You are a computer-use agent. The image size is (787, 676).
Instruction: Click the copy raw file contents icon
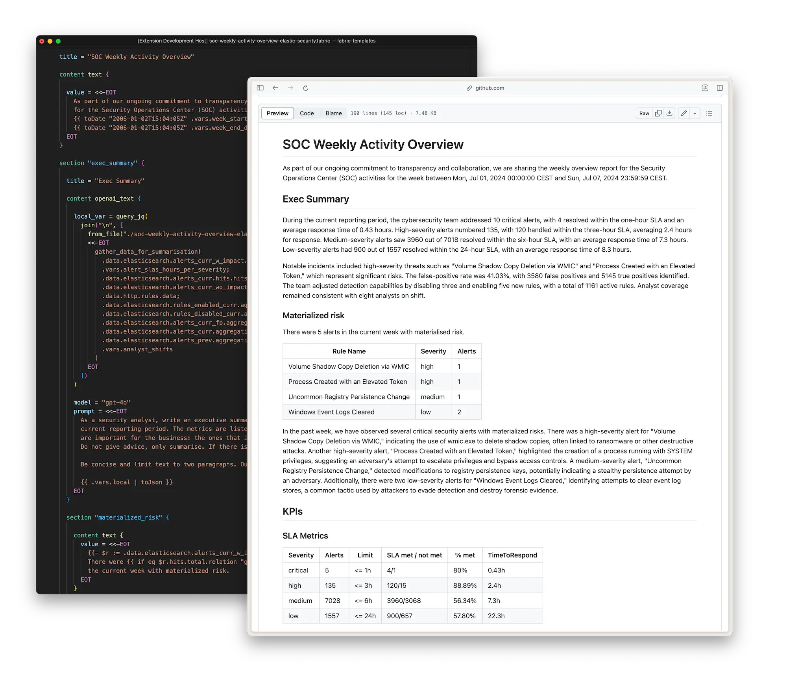(658, 113)
